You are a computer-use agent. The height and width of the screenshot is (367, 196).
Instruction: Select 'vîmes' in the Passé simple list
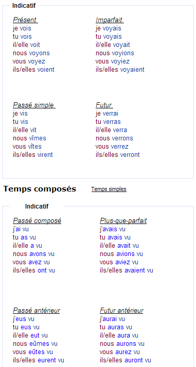point(38,138)
